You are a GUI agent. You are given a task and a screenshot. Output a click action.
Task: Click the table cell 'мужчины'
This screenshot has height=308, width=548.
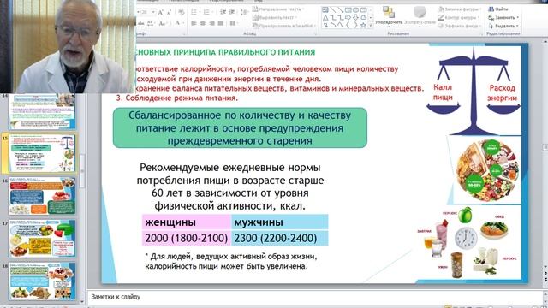point(280,222)
